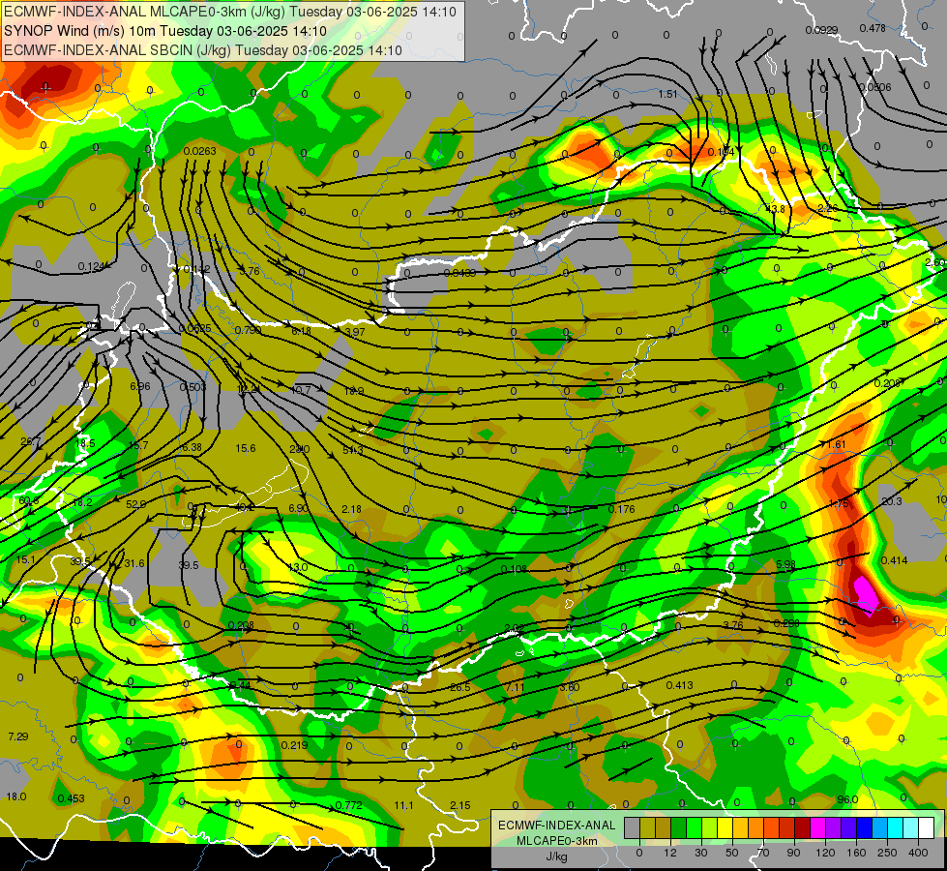Click the station value 7.11

click(516, 687)
